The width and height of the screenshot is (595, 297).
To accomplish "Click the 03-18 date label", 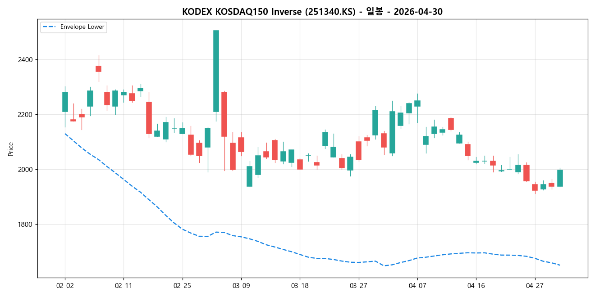I will coord(300,285).
